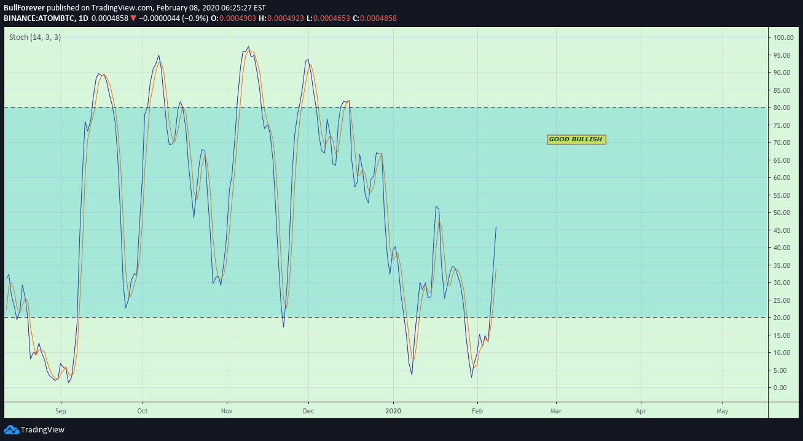Click the red down-triangle change indicator
The width and height of the screenshot is (803, 441).
click(133, 18)
